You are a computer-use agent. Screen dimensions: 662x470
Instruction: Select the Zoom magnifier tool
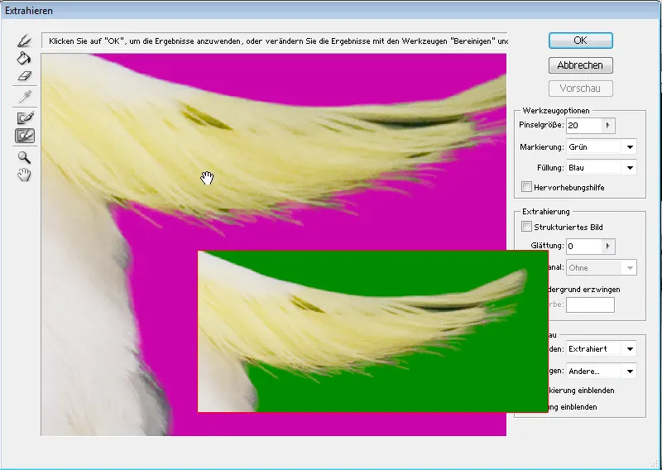(x=25, y=157)
